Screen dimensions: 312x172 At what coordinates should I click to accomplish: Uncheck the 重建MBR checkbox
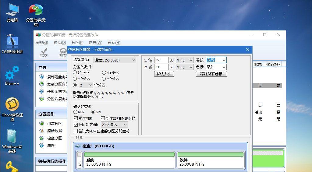76,118
